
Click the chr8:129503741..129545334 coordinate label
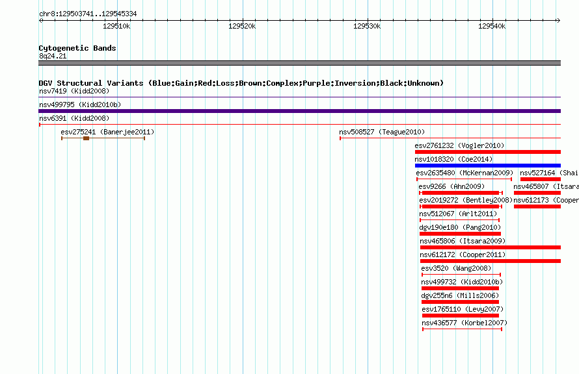click(x=88, y=14)
